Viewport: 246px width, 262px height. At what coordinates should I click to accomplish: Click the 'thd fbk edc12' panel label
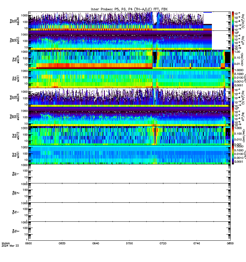[16, 136]
